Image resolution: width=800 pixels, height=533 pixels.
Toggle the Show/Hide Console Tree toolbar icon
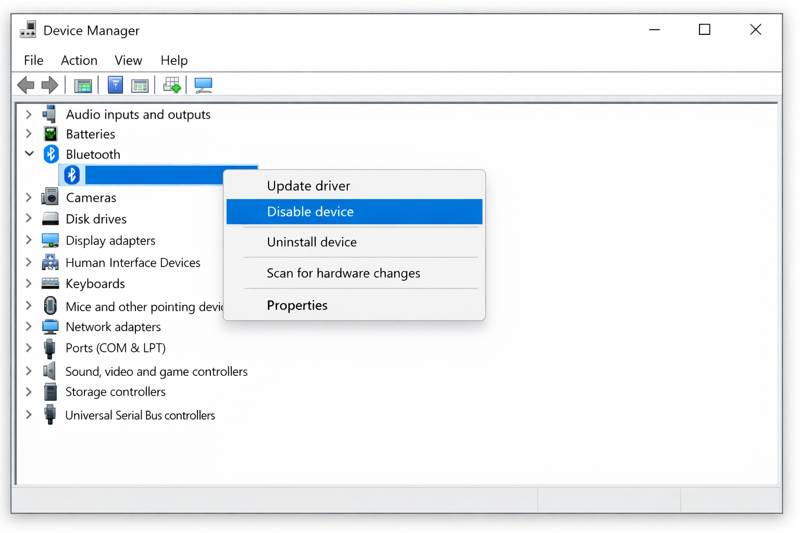click(83, 84)
